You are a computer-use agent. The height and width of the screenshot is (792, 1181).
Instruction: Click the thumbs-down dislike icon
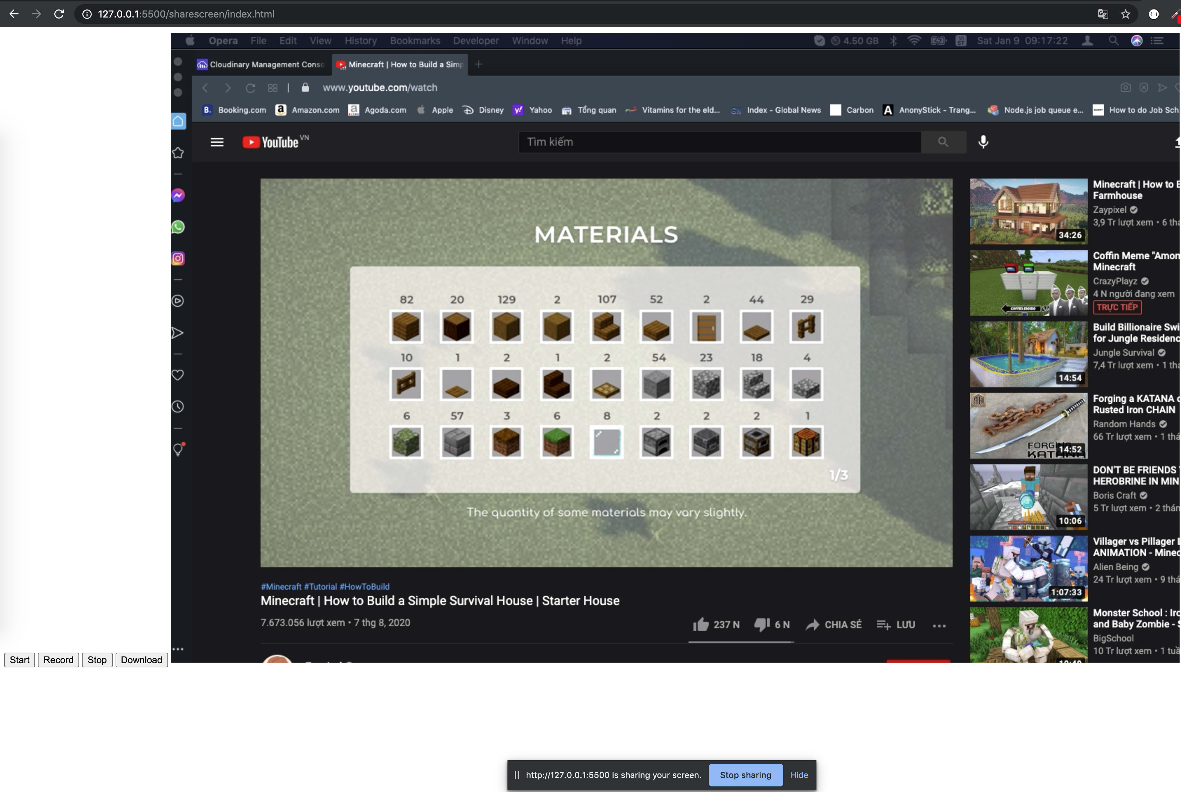point(761,625)
